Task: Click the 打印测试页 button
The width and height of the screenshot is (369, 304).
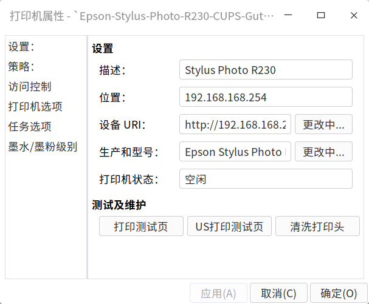Action: [141, 226]
